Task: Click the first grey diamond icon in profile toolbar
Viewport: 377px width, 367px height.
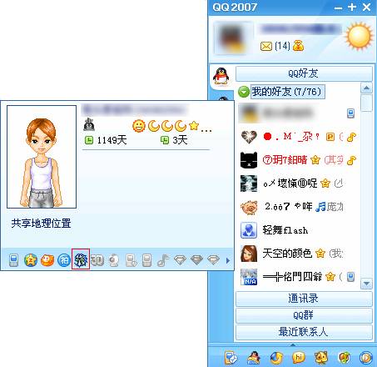Action: coord(180,259)
